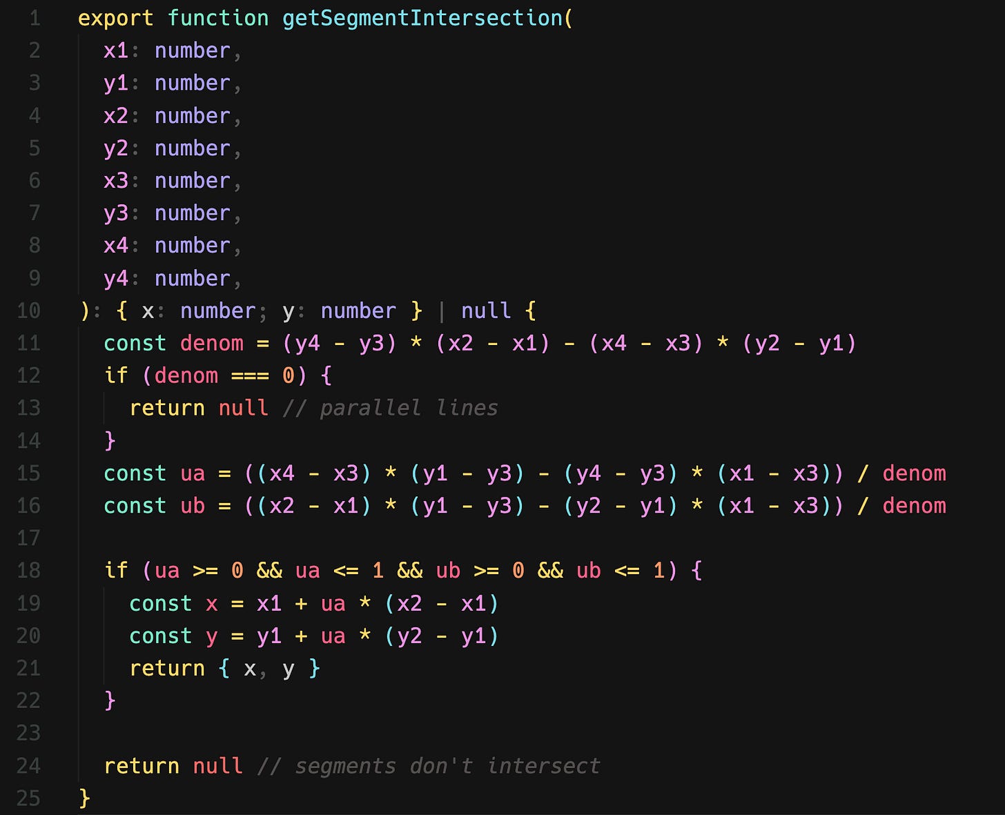
Task: Click 'denom' variable declaration on line 11
Action: point(212,343)
